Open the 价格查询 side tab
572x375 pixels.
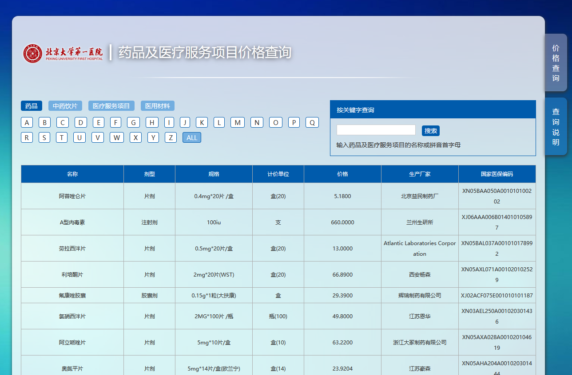pyautogui.click(x=556, y=63)
